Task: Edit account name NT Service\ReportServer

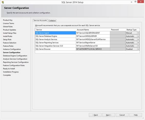Action: coord(93,43)
